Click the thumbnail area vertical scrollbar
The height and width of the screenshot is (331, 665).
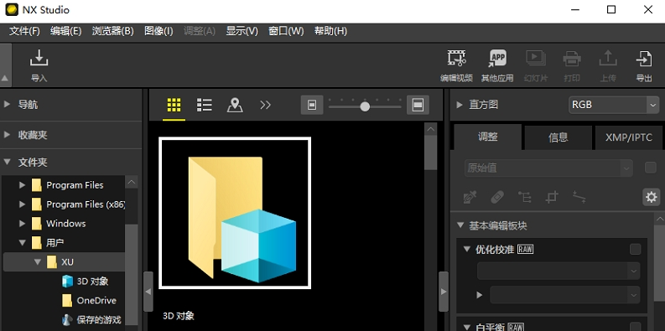click(431, 153)
